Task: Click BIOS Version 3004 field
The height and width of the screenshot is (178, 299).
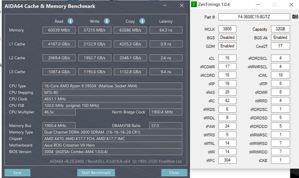Action: (112, 152)
